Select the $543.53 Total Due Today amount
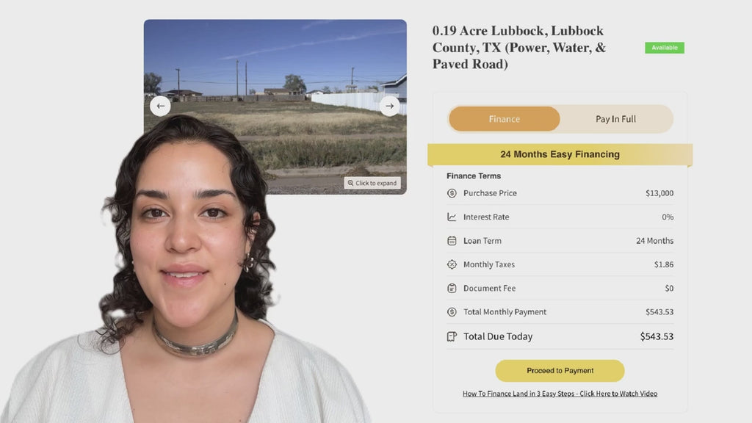 [657, 336]
